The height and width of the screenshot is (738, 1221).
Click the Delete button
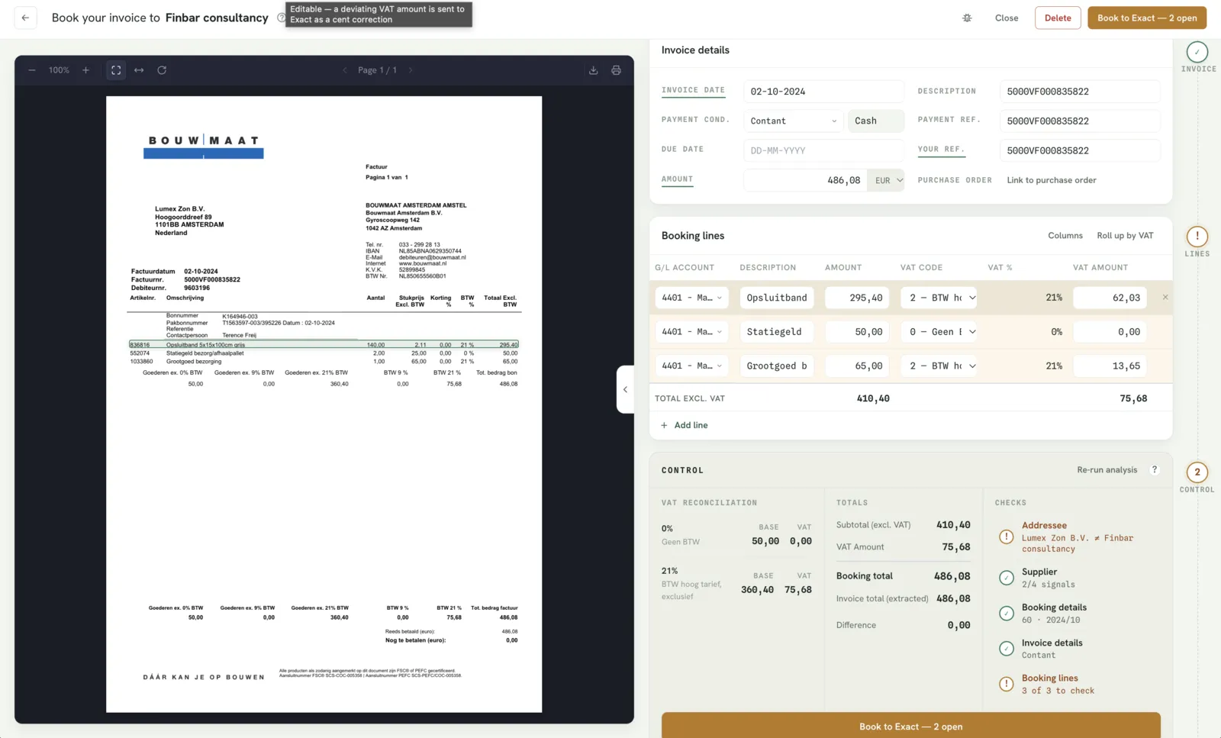[1058, 18]
